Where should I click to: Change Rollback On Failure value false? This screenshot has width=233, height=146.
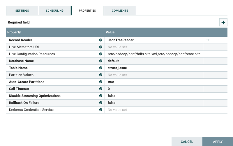point(154,103)
